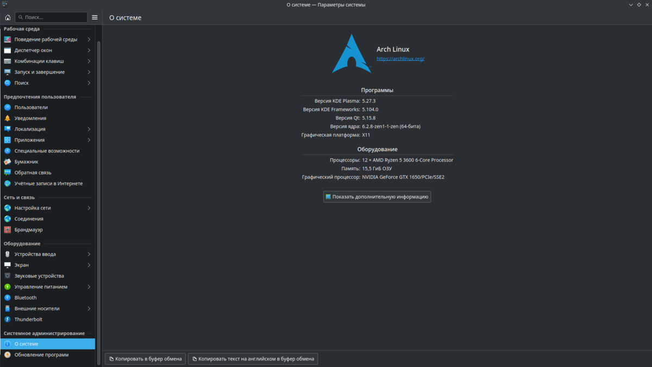Image resolution: width=652 pixels, height=367 pixels.
Task: Click the Поведение рабочей среды icon
Action: [x=8, y=39]
